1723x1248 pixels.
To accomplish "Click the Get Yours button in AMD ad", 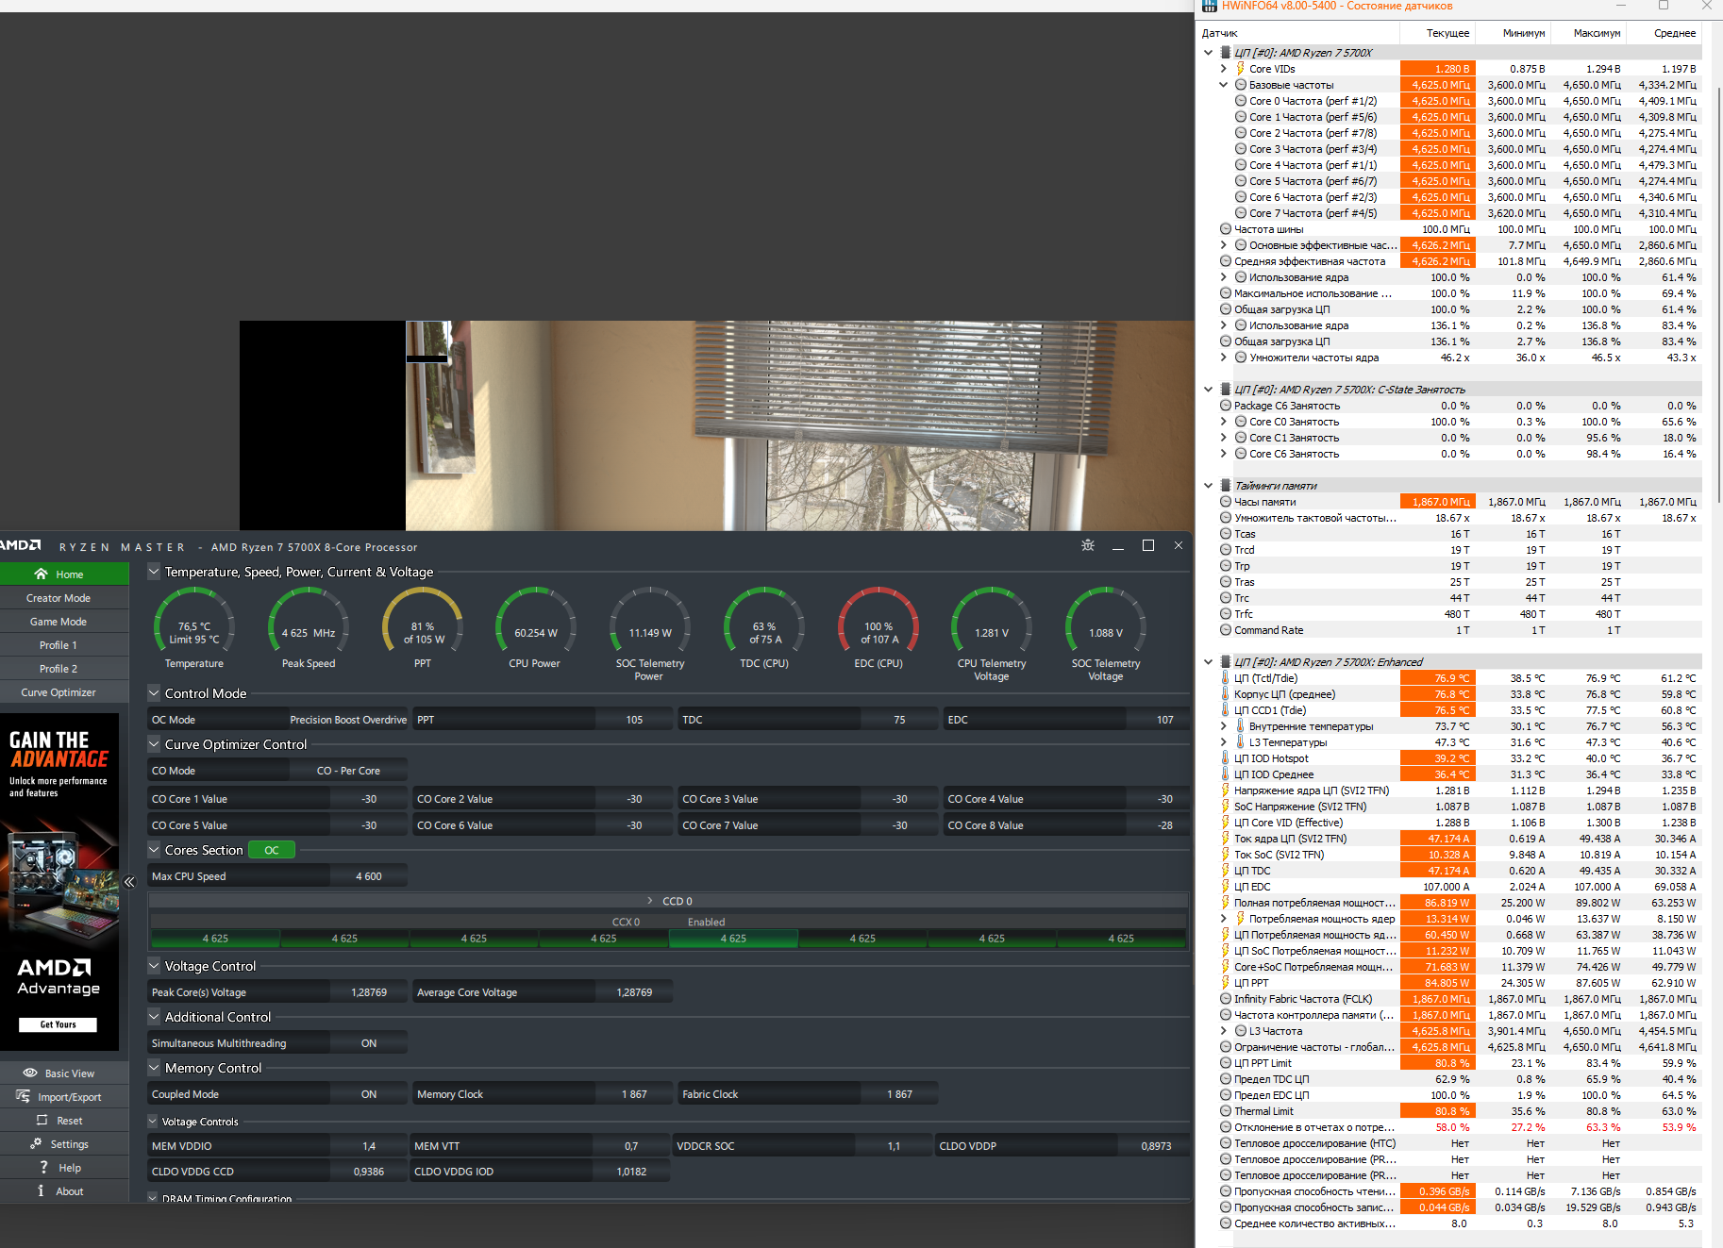I will pyautogui.click(x=58, y=1024).
